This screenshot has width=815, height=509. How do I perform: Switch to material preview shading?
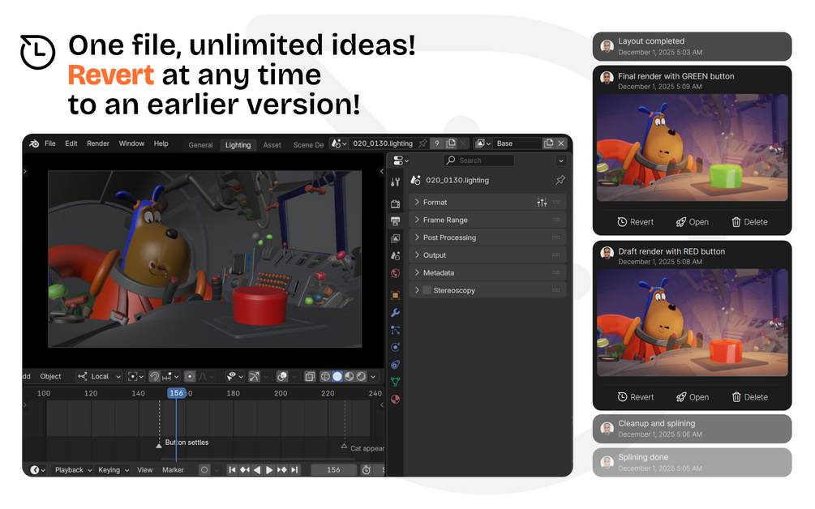(350, 377)
